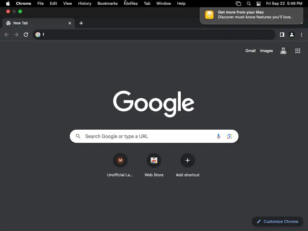This screenshot has width=308, height=231.
Task: Open the Gmail link
Action: pyautogui.click(x=251, y=51)
